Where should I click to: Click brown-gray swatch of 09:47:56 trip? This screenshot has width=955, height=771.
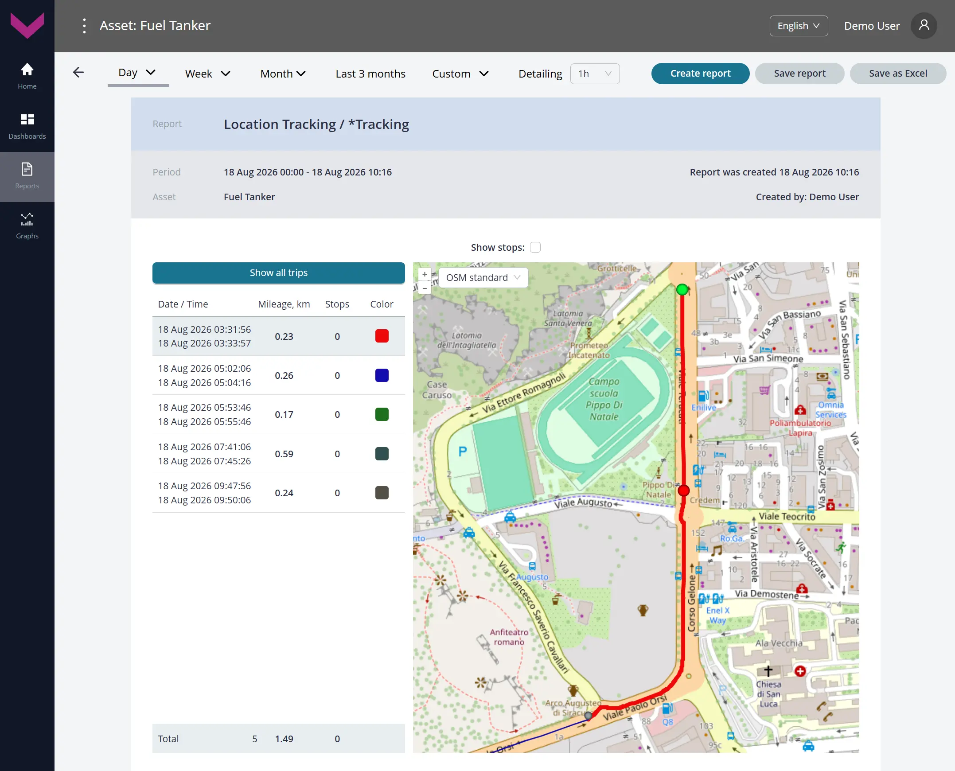click(382, 493)
